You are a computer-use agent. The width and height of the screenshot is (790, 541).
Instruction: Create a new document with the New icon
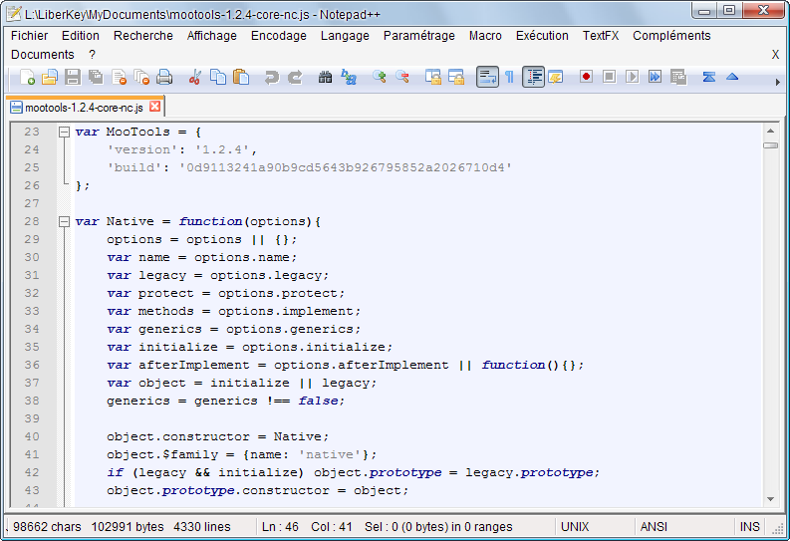27,77
